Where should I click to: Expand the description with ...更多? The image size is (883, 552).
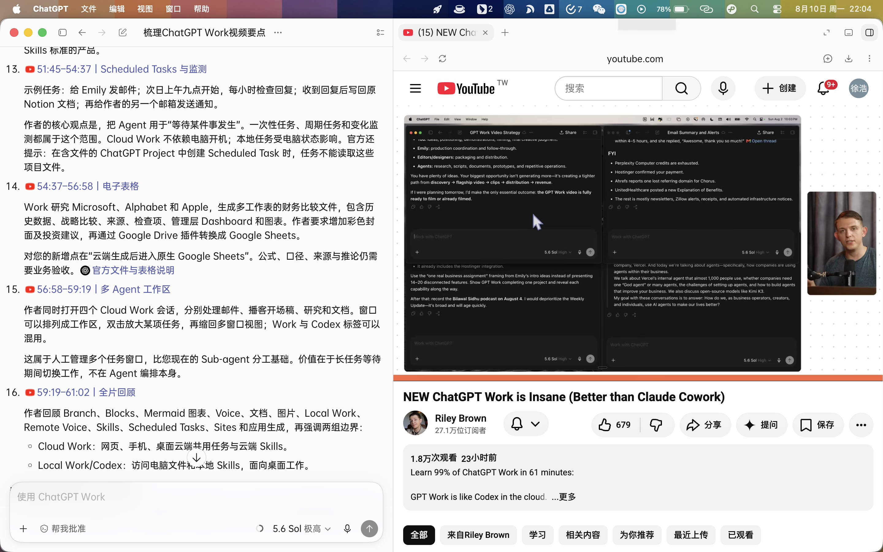564,497
